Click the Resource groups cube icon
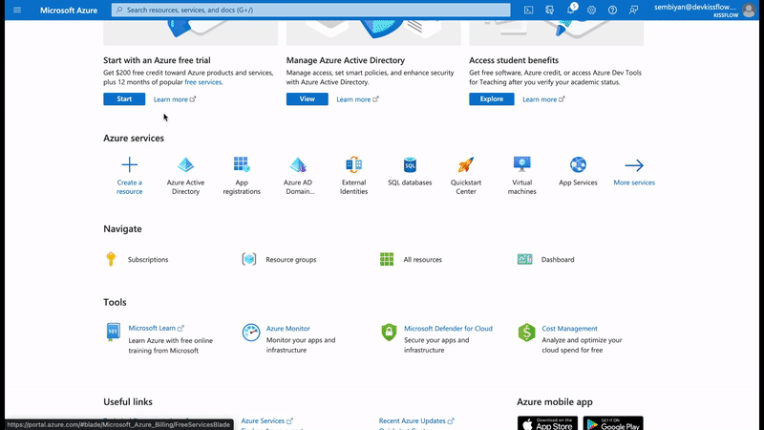Image resolution: width=764 pixels, height=430 pixels. 249,259
